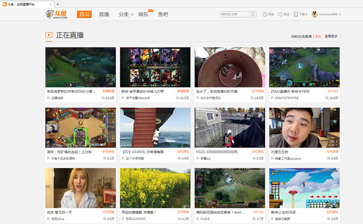
Task: Close the 斗鱼 browser tab
Action: tap(50, 5)
